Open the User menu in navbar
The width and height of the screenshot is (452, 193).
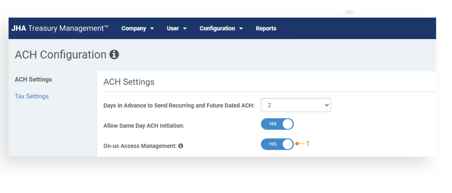coord(173,28)
